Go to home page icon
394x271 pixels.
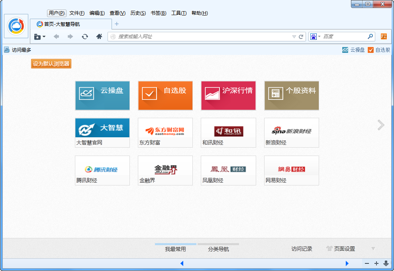[x=99, y=37]
